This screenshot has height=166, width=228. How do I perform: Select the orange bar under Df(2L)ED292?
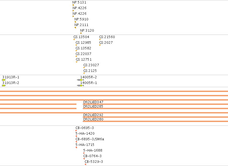(155, 117)
